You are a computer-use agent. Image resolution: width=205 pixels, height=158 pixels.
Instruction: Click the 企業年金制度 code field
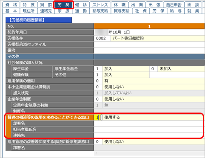click(98, 99)
